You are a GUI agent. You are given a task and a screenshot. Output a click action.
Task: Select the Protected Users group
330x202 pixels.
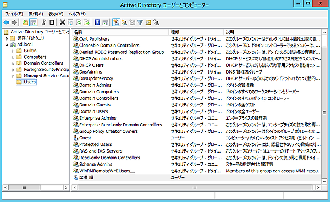(x=95, y=144)
